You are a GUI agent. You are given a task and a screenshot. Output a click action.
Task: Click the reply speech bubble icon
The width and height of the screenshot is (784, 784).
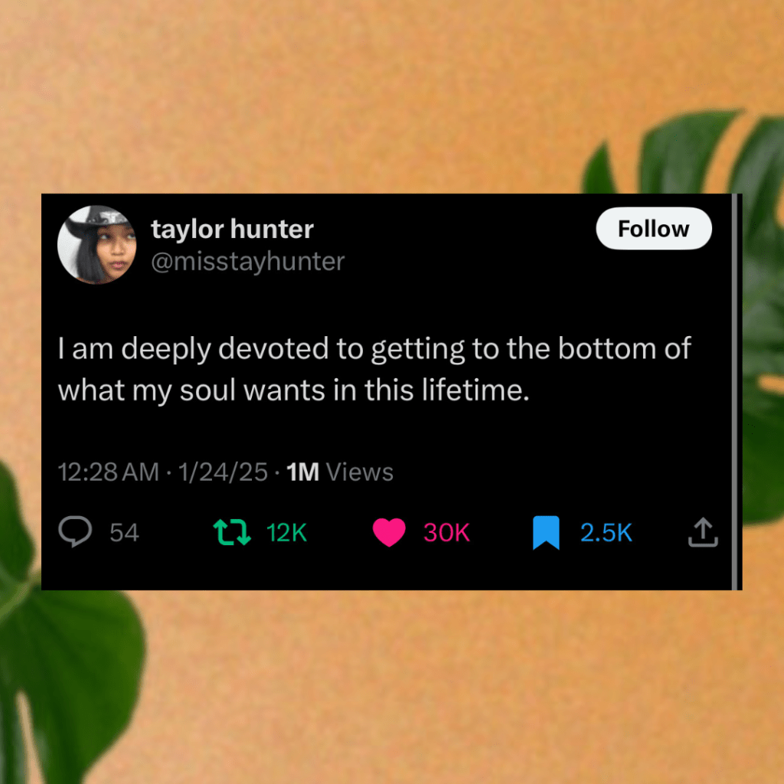click(76, 532)
